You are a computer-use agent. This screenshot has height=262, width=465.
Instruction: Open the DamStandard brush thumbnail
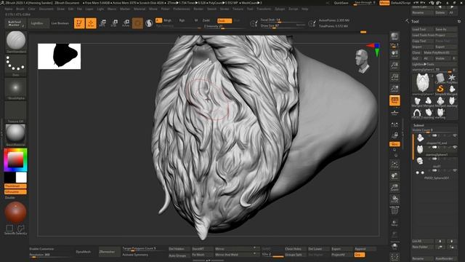click(16, 41)
